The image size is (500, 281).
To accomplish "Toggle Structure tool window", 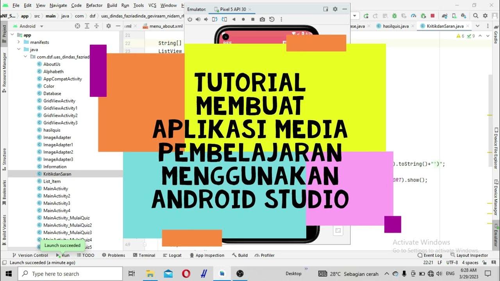I will point(4,160).
